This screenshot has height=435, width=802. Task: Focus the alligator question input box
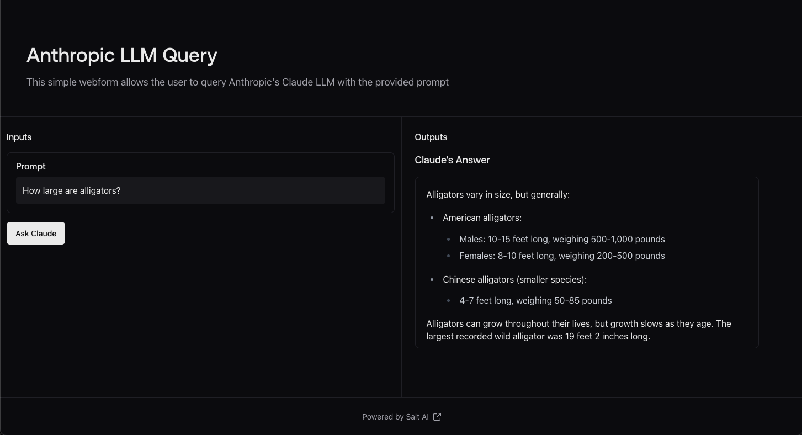(200, 190)
